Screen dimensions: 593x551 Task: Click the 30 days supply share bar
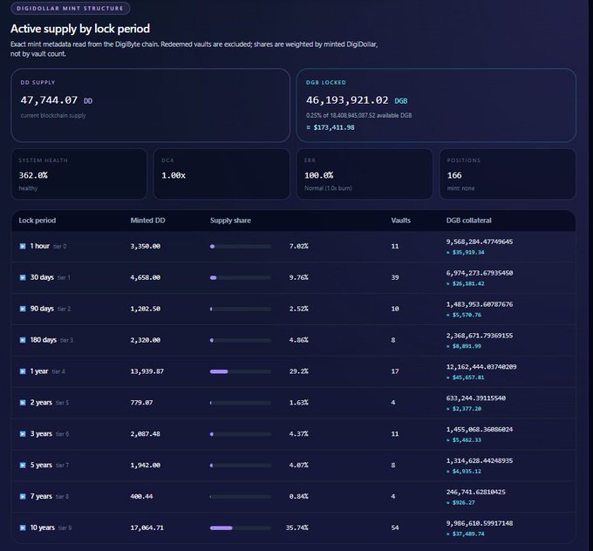point(241,277)
